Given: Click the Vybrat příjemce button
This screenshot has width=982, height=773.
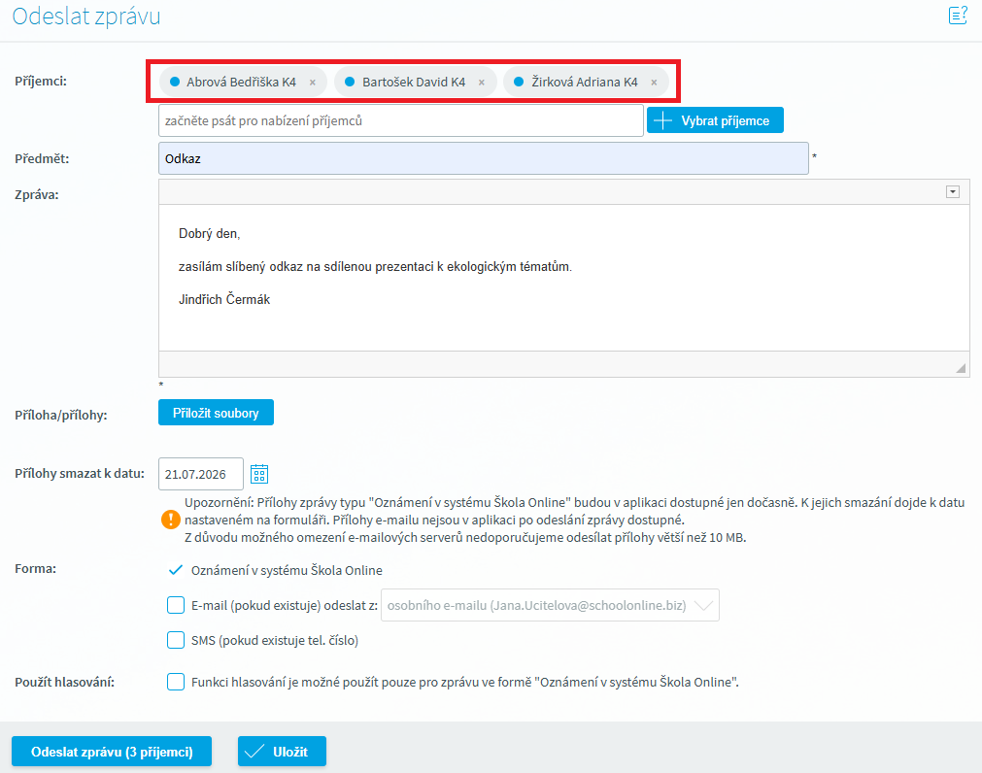Looking at the screenshot, I should tap(715, 120).
